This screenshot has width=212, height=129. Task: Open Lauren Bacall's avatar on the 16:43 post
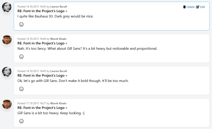[x=7, y=8]
